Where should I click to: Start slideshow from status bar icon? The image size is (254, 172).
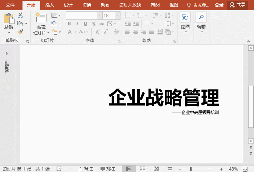[170, 169]
